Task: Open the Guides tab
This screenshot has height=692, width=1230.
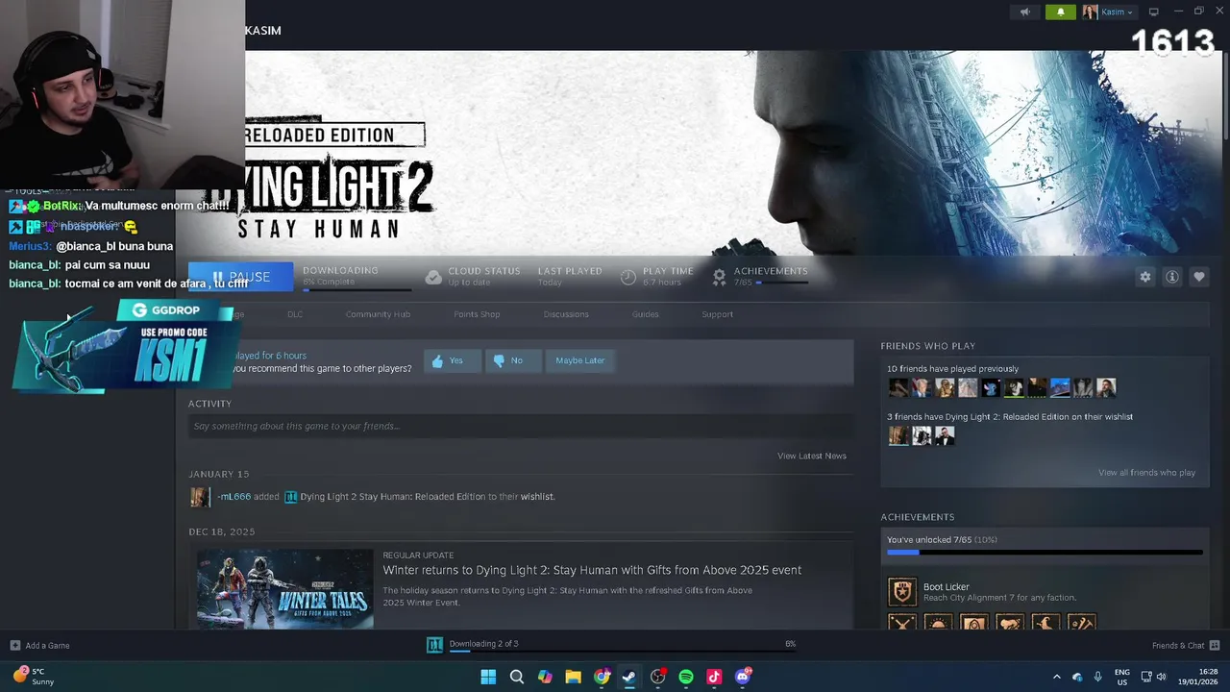Action: 645,314
